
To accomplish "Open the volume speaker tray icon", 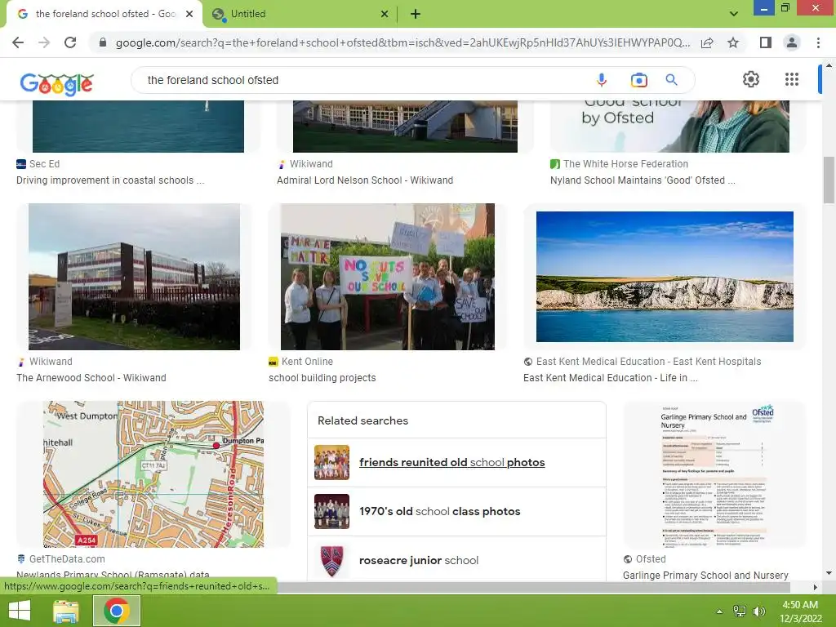I will (759, 611).
